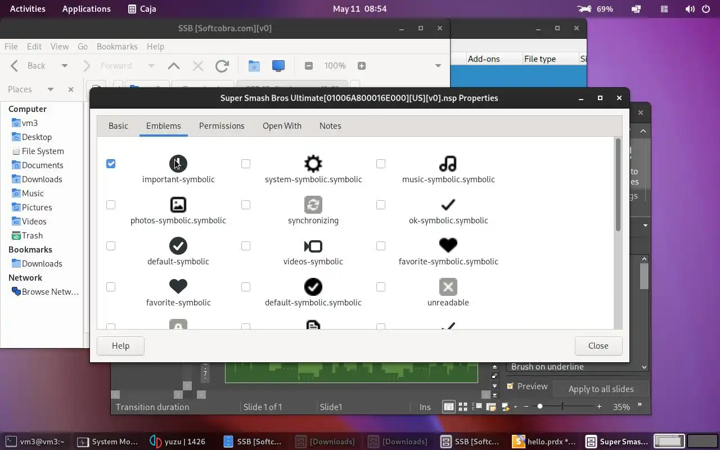
Task: Click the File type column header
Action: [x=540, y=58]
